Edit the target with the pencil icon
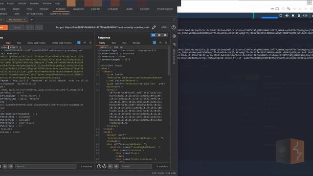This screenshot has height=176, width=313. pos(154,27)
